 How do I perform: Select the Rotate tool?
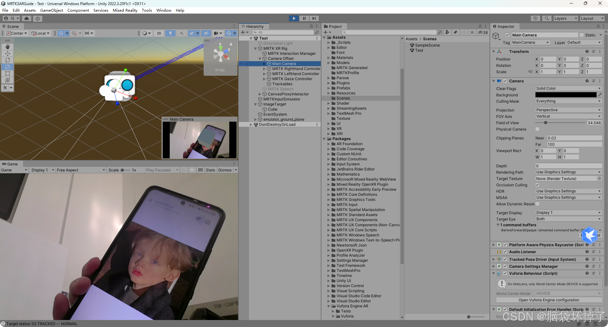(x=8, y=60)
